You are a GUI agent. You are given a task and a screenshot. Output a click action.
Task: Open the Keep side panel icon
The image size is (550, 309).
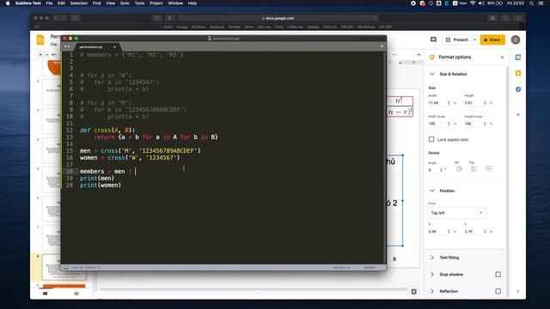[x=518, y=73]
